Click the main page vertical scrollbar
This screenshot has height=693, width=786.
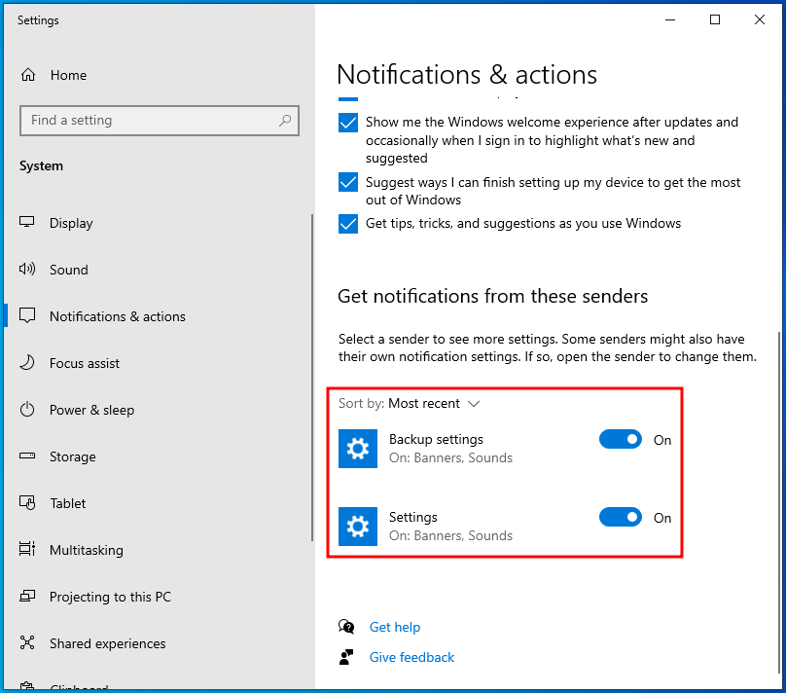[x=779, y=501]
